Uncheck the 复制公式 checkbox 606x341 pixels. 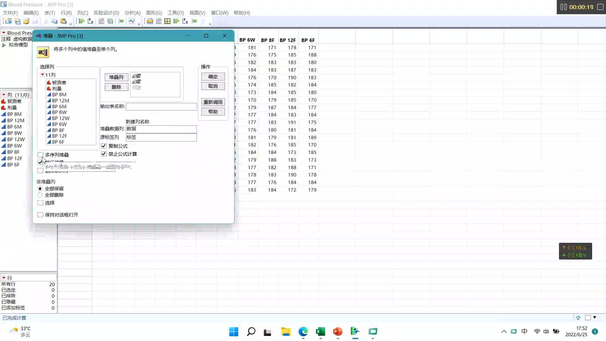pyautogui.click(x=104, y=146)
